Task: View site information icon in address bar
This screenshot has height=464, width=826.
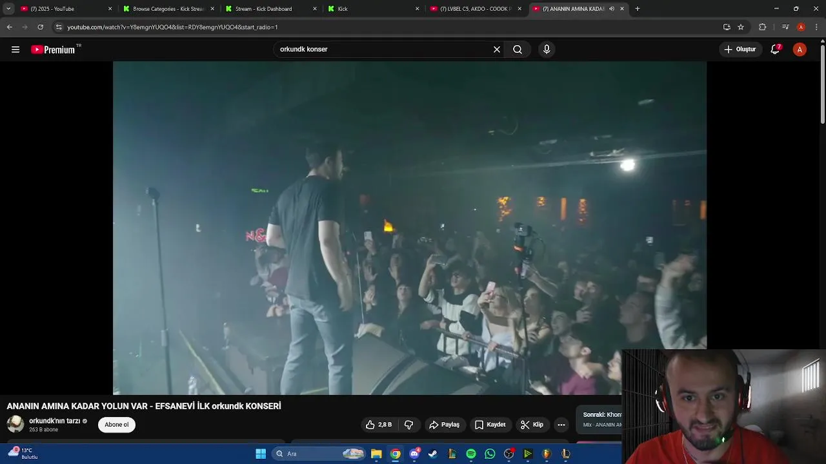Action: pyautogui.click(x=59, y=27)
